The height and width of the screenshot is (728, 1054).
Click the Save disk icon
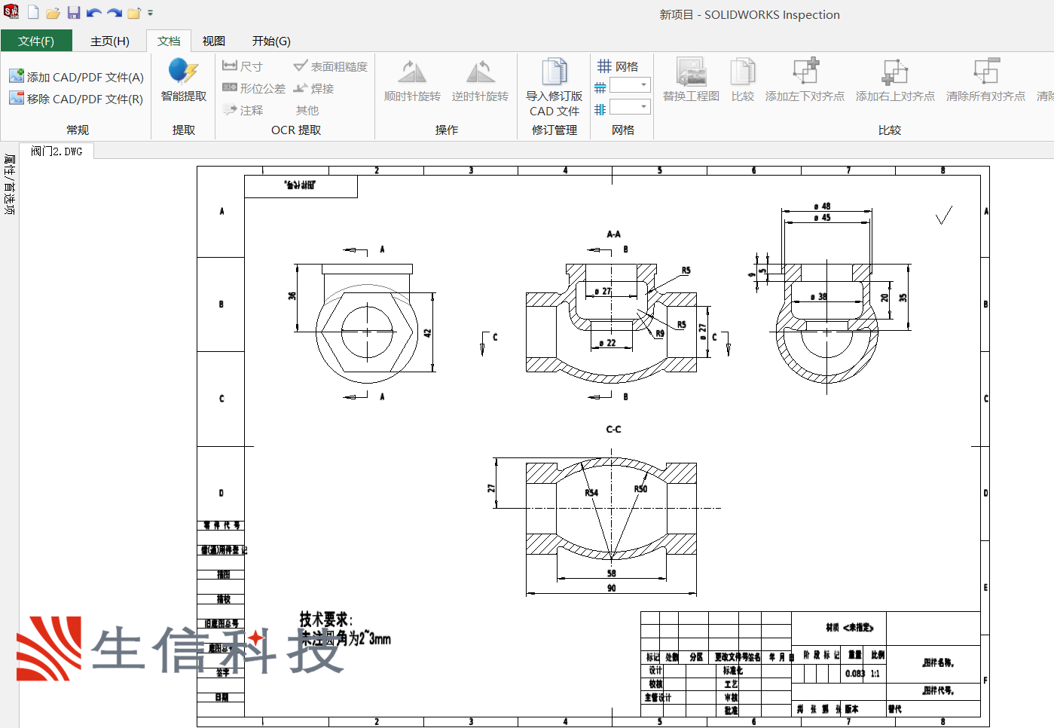tap(73, 13)
